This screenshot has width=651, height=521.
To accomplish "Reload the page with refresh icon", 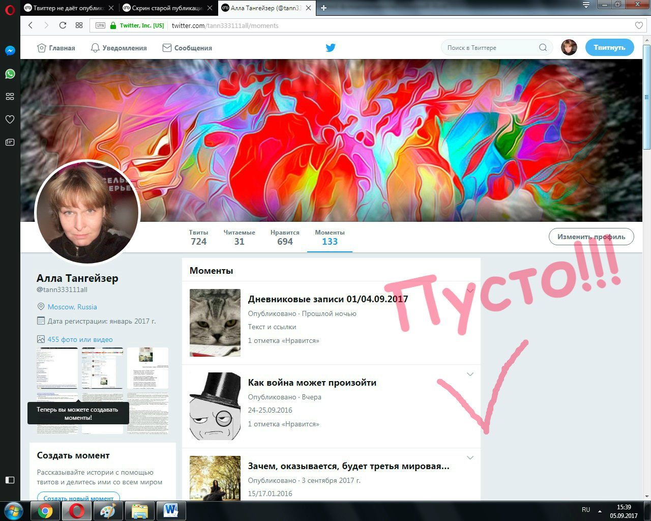I will pos(63,25).
